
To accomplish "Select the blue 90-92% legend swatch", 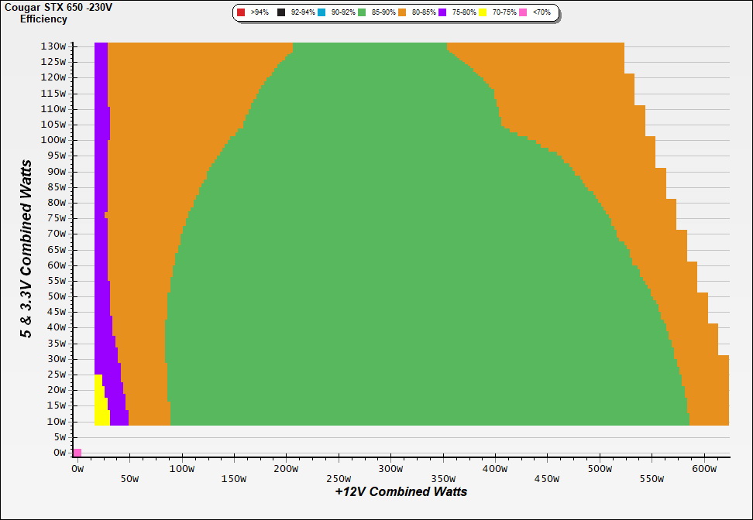I will [x=321, y=13].
